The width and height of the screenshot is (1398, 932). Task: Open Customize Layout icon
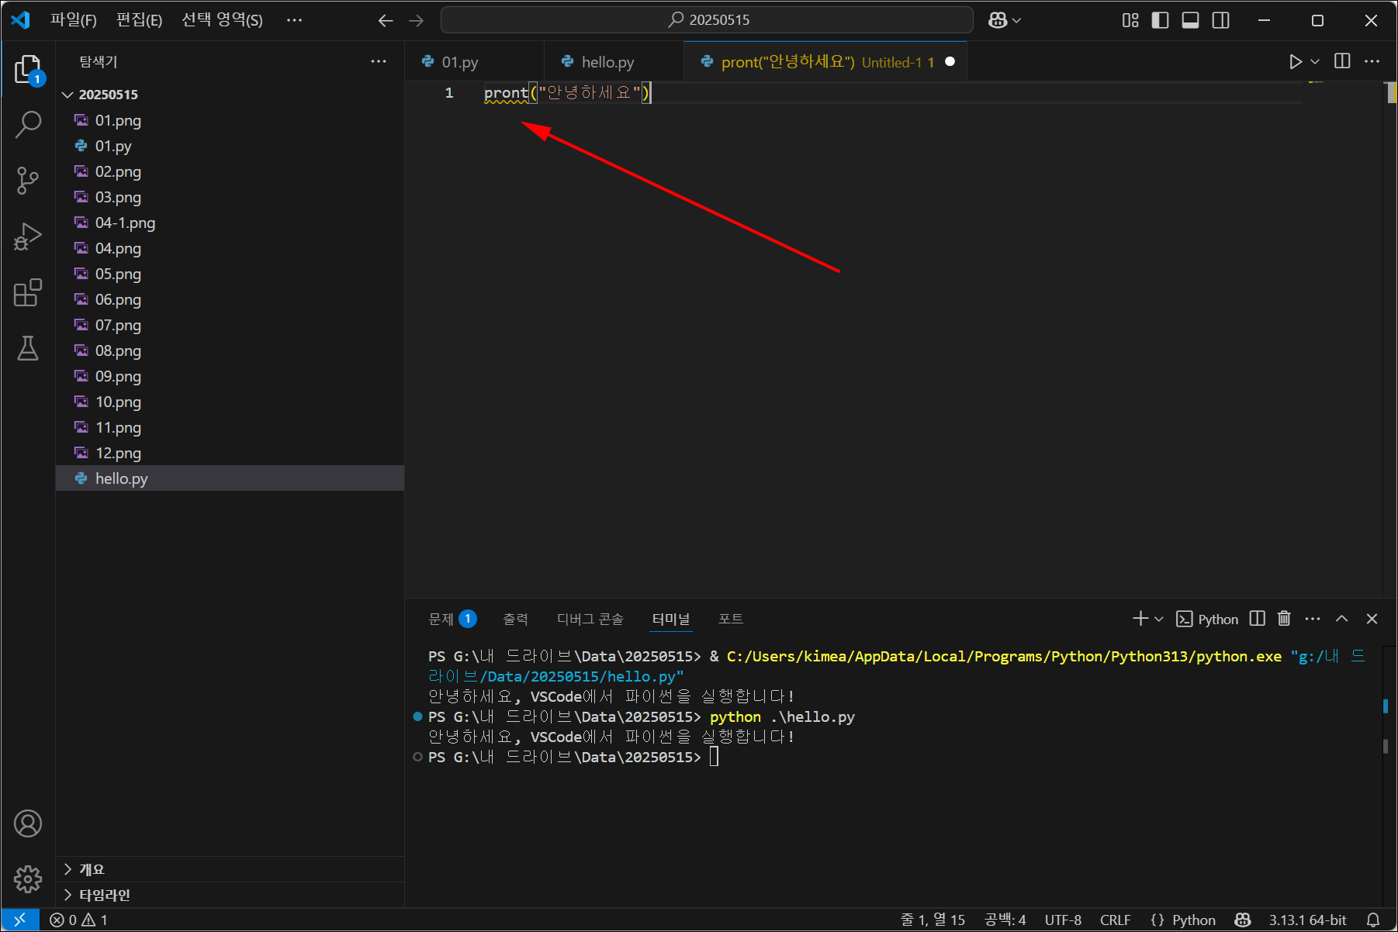pos(1130,21)
